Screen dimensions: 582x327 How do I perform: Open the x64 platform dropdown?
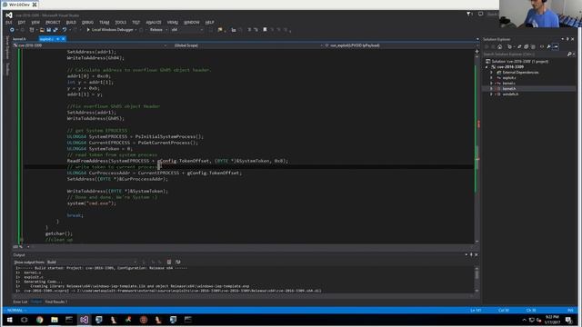[187, 30]
